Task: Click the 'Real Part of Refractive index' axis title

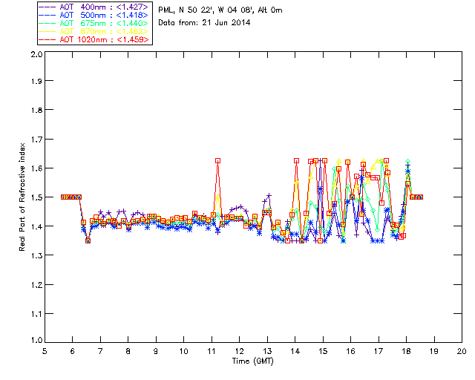Action: [22, 197]
